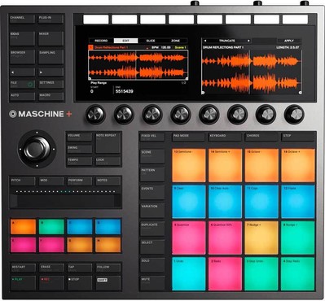Stop playback with the STOP button

pos(80,283)
